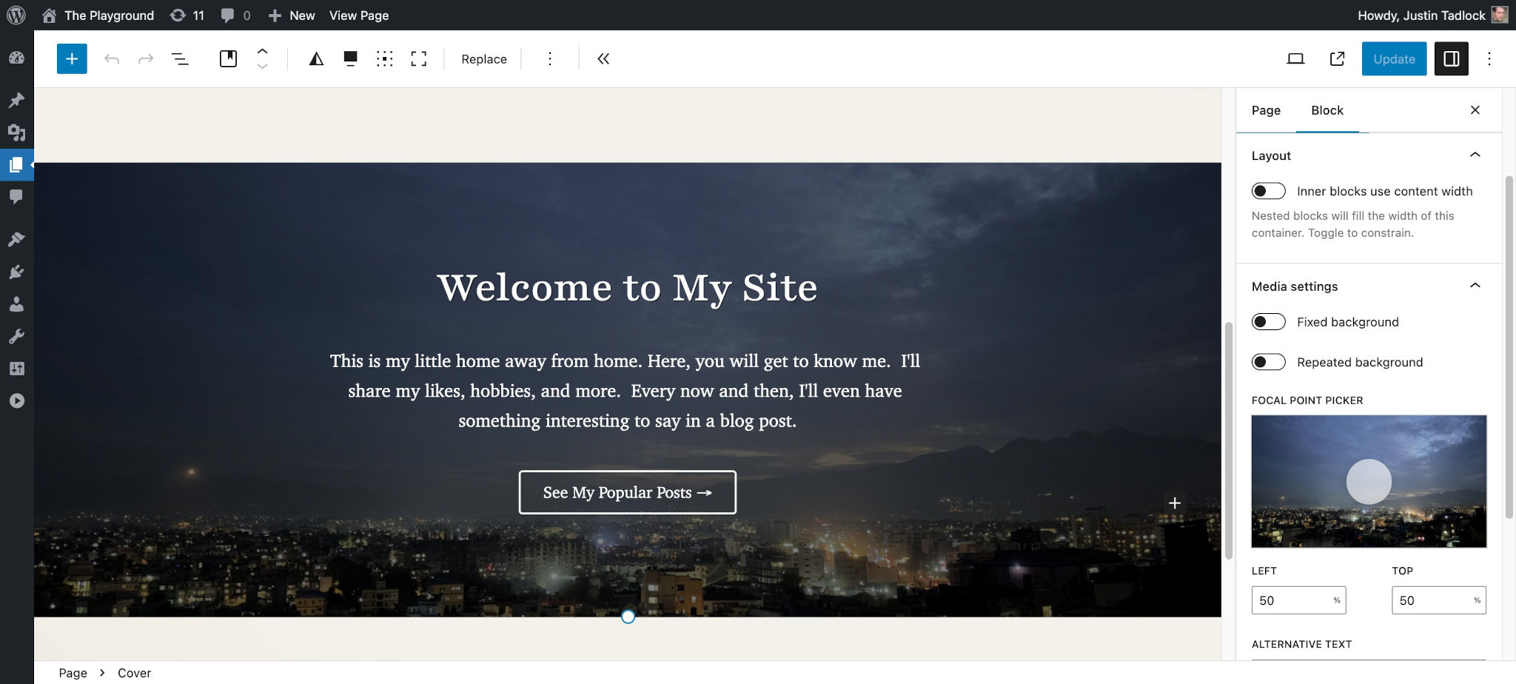Open the page preview in a new tab
Screen dimensions: 1516x684
(x=1337, y=58)
